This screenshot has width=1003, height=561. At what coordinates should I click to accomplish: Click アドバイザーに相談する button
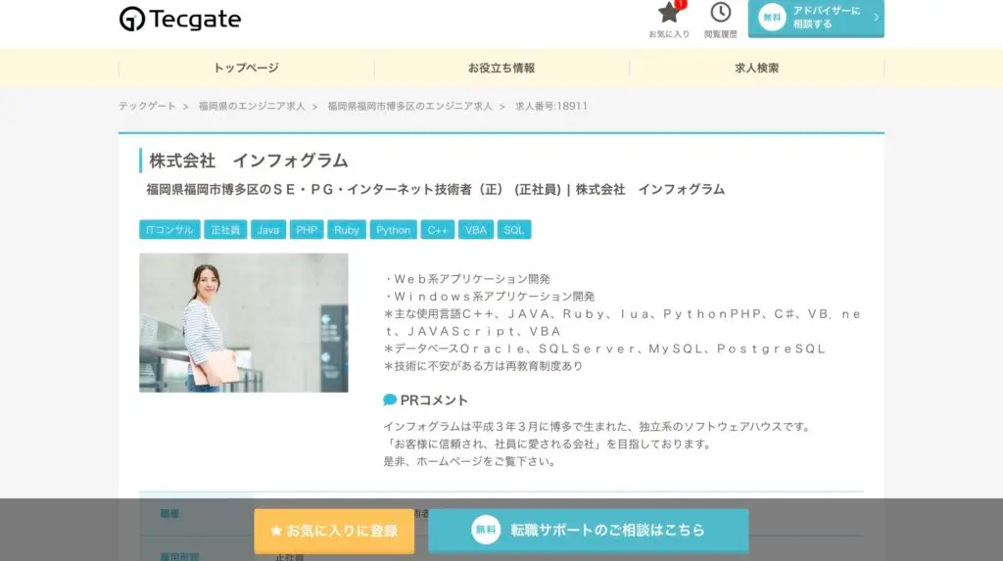pyautogui.click(x=816, y=18)
